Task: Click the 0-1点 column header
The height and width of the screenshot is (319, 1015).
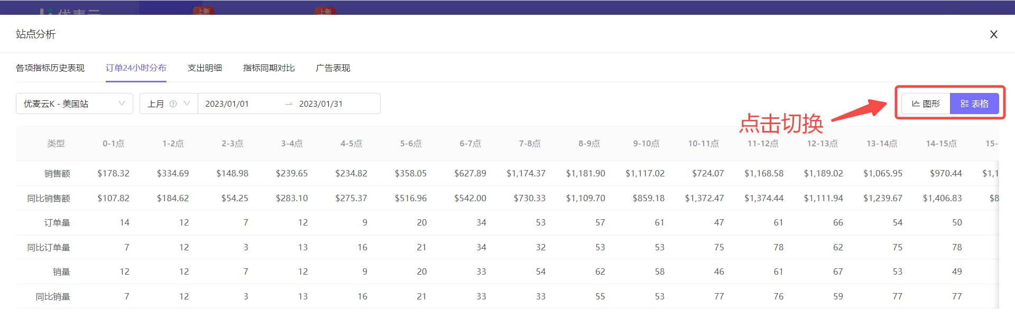Action: point(113,144)
